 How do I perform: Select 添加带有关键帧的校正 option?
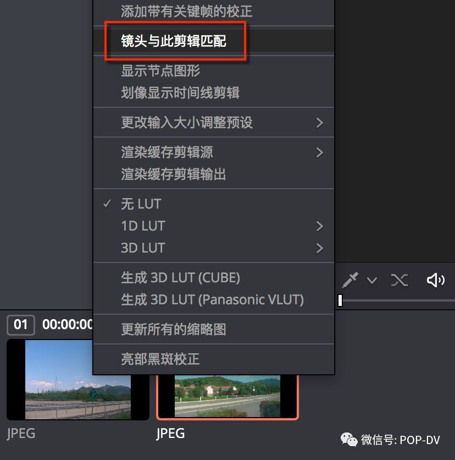pyautogui.click(x=214, y=12)
